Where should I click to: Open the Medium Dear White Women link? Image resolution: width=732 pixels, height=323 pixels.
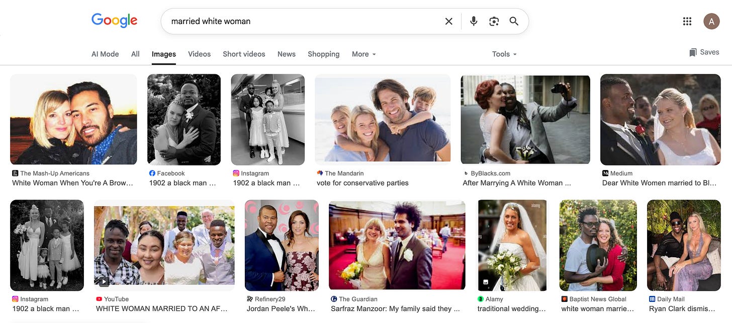[x=660, y=183]
